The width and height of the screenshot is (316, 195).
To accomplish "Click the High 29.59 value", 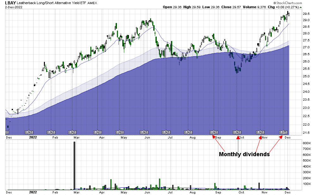I will point(192,7).
